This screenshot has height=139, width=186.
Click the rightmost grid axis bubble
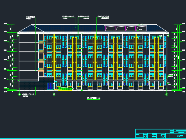click(167, 94)
